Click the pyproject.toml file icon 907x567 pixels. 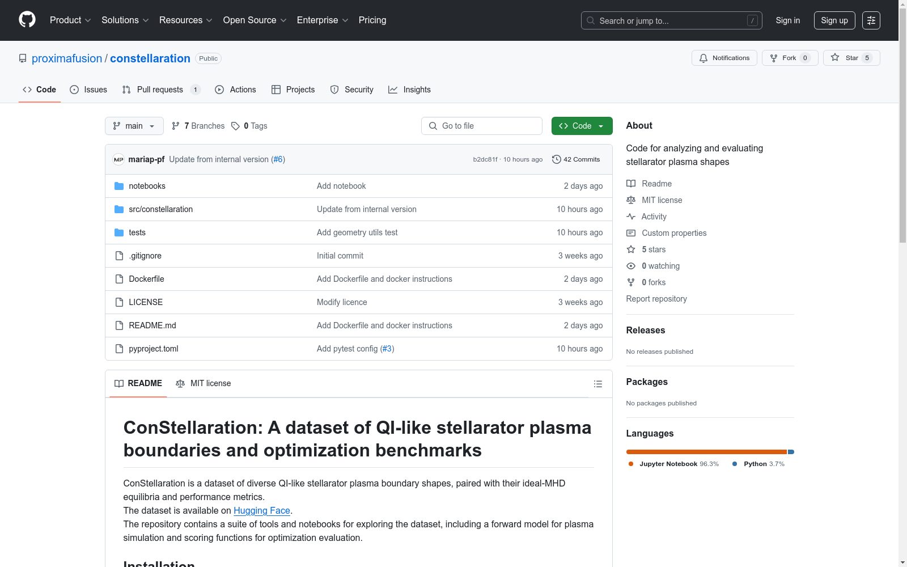[119, 349]
